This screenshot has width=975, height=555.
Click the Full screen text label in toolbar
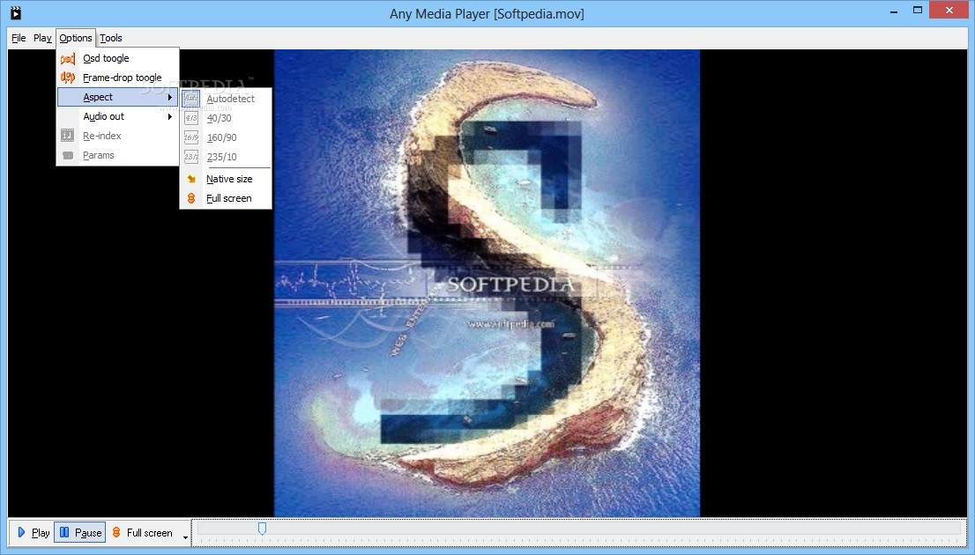click(x=150, y=533)
